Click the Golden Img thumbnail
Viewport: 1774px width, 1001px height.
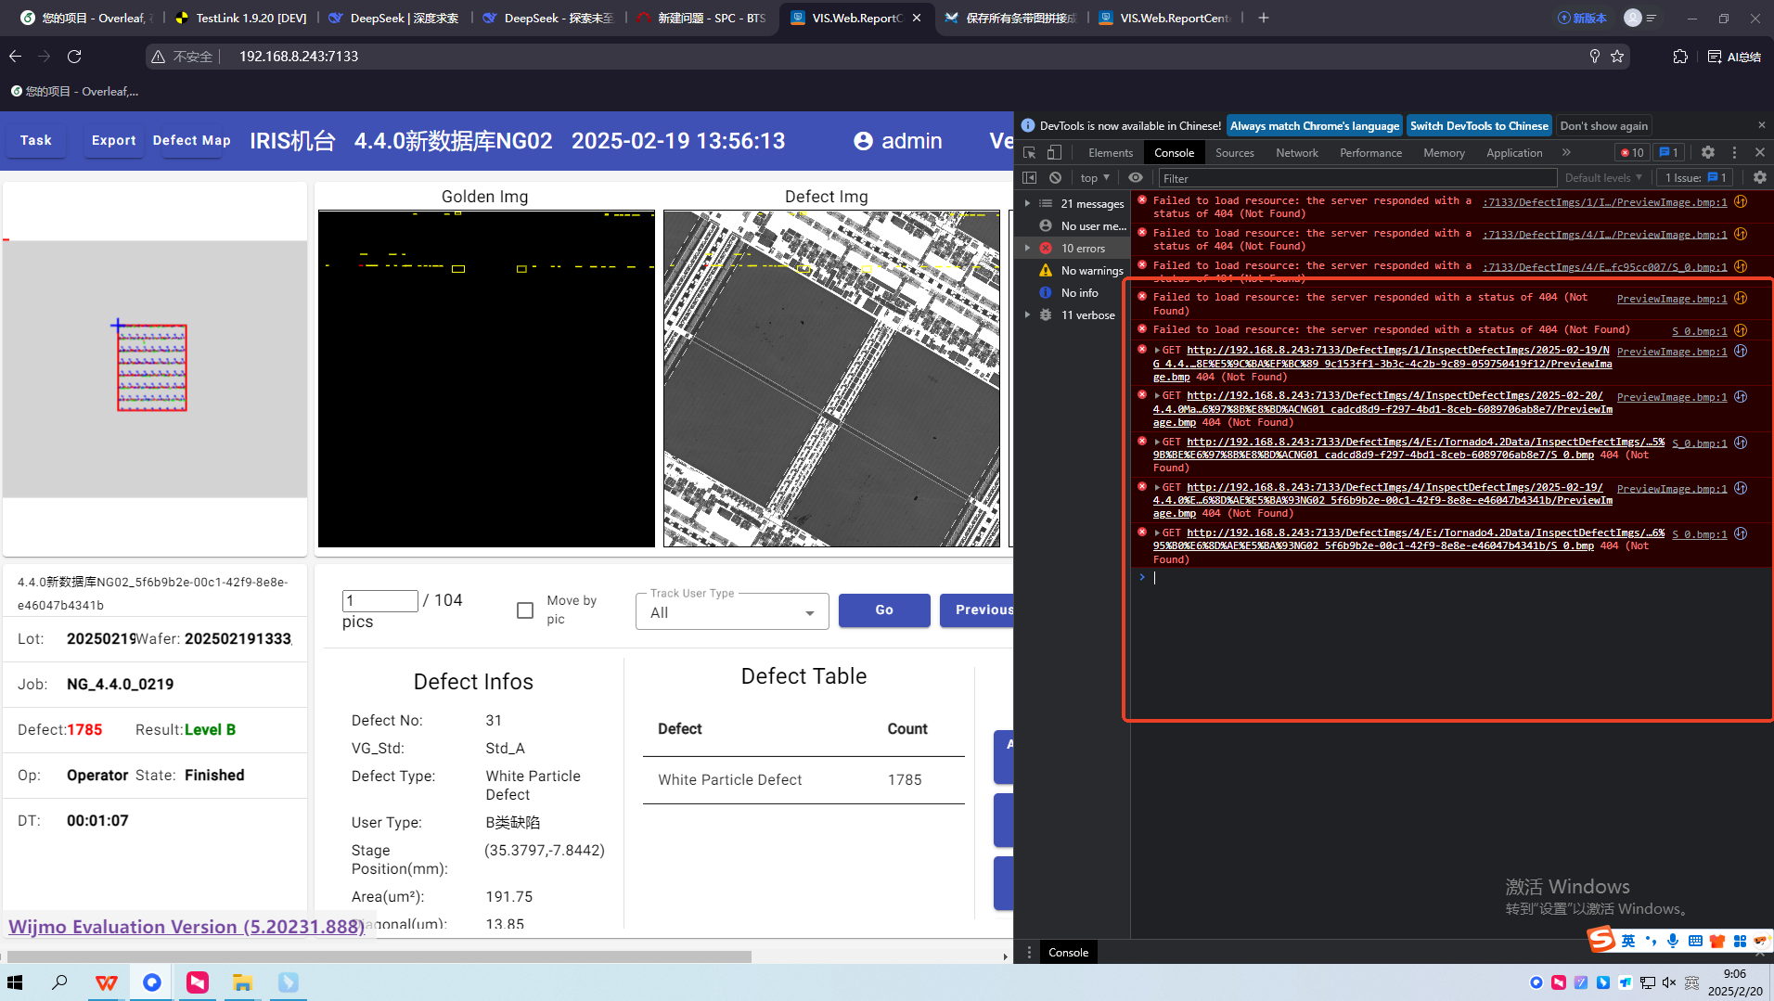pyautogui.click(x=486, y=379)
